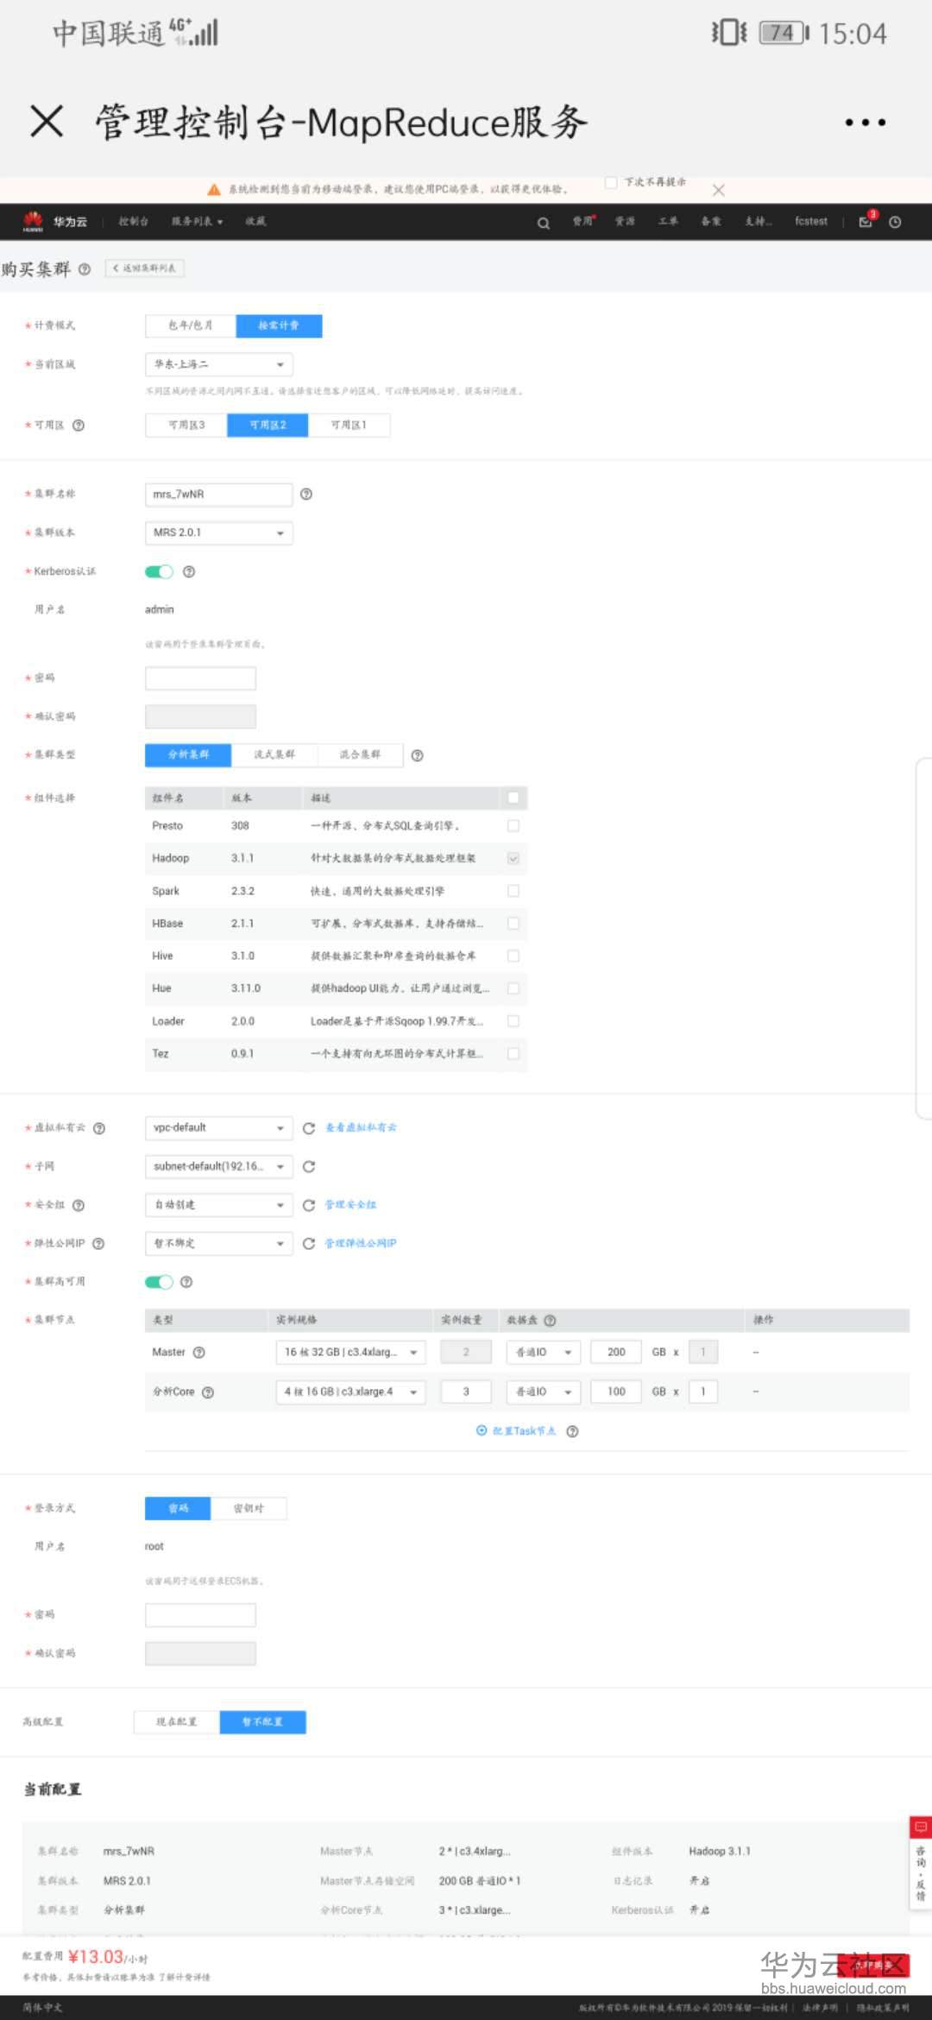Open the three-dot more options menu
Screen dimensions: 932x2020
(x=865, y=123)
